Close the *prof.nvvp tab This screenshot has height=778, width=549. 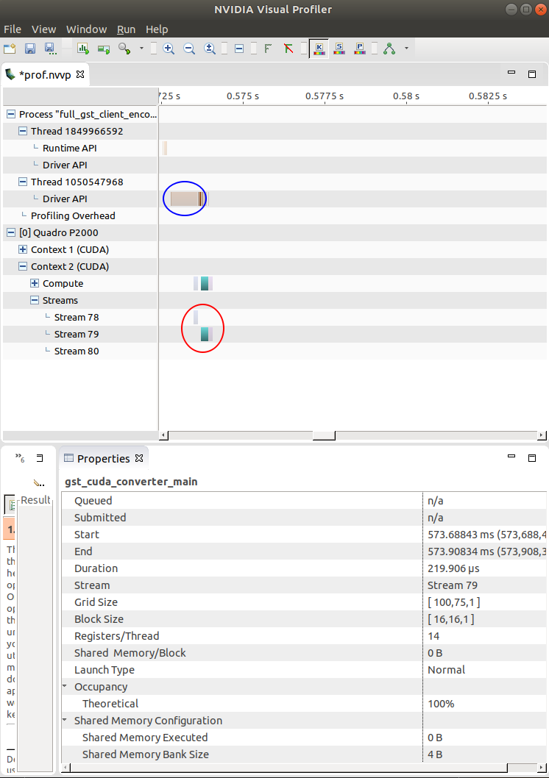(80, 74)
